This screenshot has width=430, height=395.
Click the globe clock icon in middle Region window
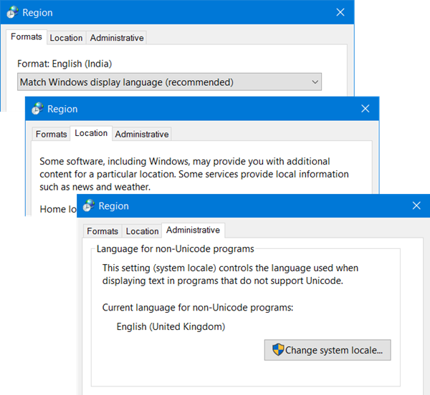pyautogui.click(x=37, y=108)
